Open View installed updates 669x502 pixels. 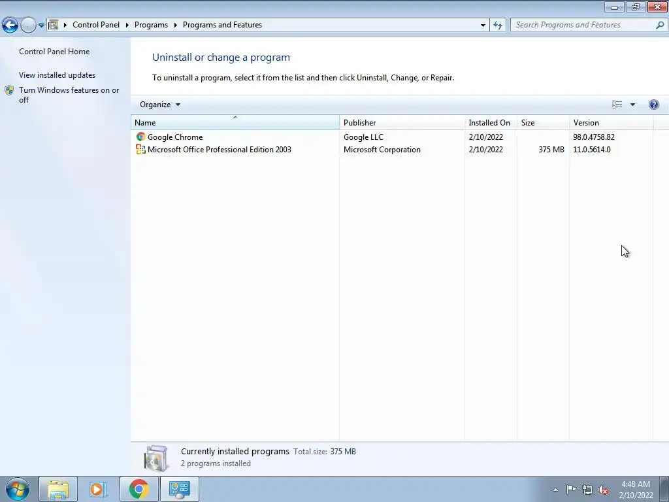[x=57, y=75]
